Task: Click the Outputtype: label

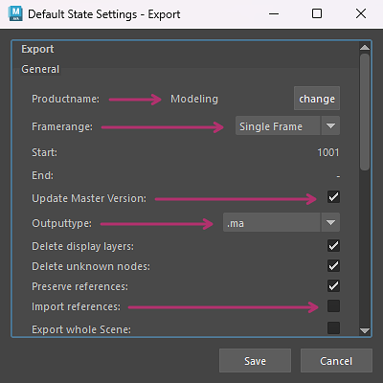Action: click(x=61, y=223)
